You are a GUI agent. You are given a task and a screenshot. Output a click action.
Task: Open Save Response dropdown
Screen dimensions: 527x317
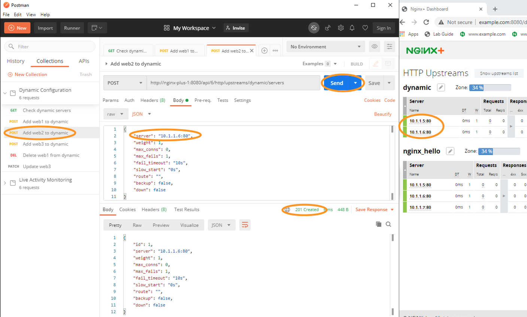click(x=375, y=210)
